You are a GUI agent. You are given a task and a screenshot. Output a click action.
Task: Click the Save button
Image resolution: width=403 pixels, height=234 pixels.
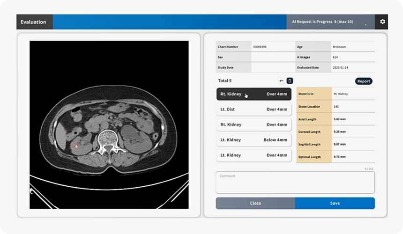pyautogui.click(x=335, y=203)
